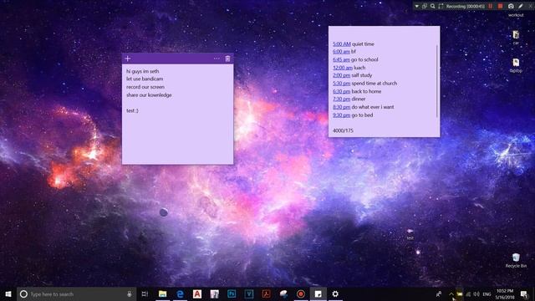Select the 'test' desktop icon

click(410, 234)
